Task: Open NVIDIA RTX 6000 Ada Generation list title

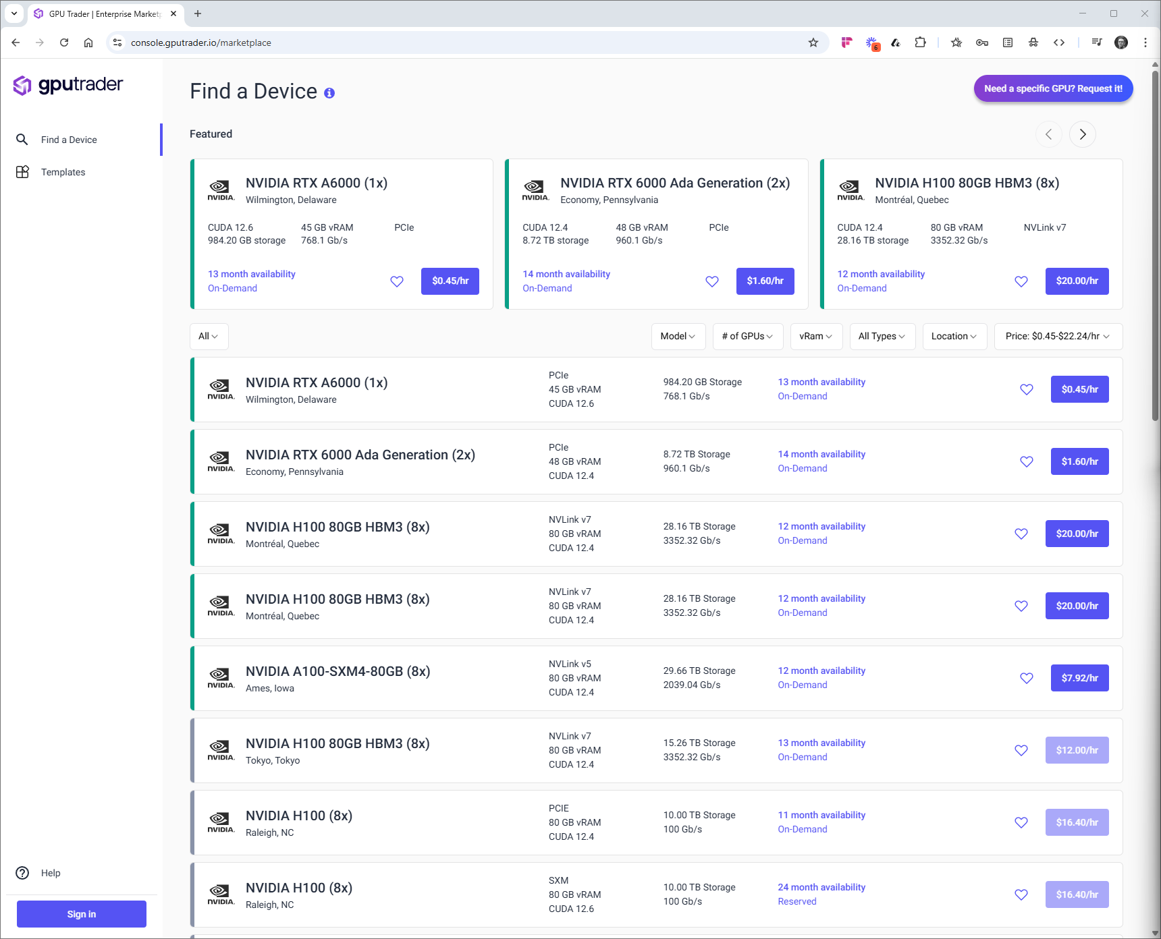Action: pos(360,455)
